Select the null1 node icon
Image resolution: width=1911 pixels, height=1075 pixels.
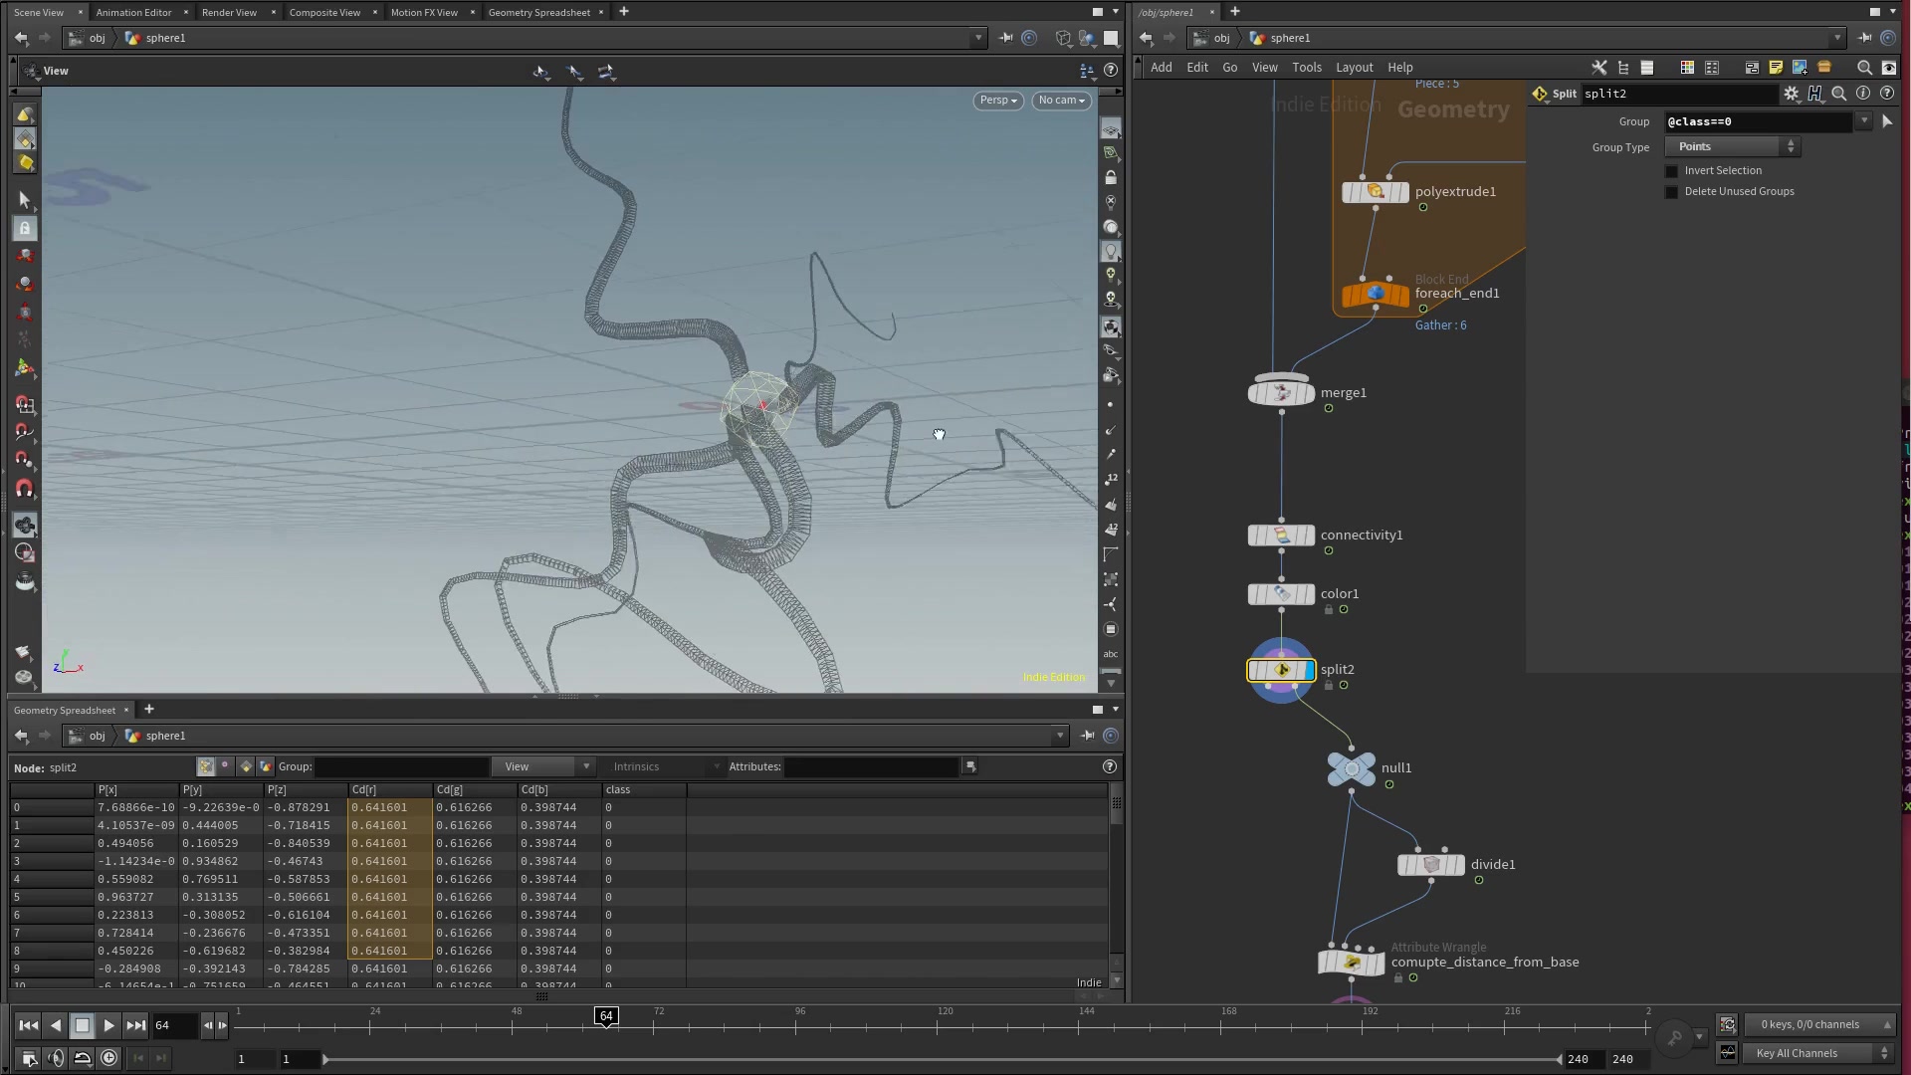coord(1351,768)
